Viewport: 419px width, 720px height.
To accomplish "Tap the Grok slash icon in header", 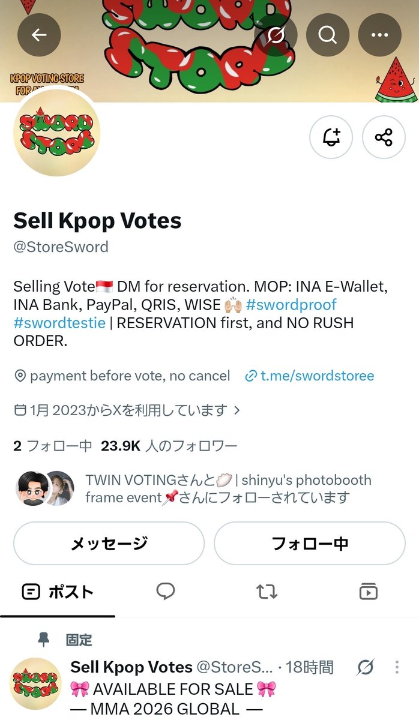I will click(276, 35).
